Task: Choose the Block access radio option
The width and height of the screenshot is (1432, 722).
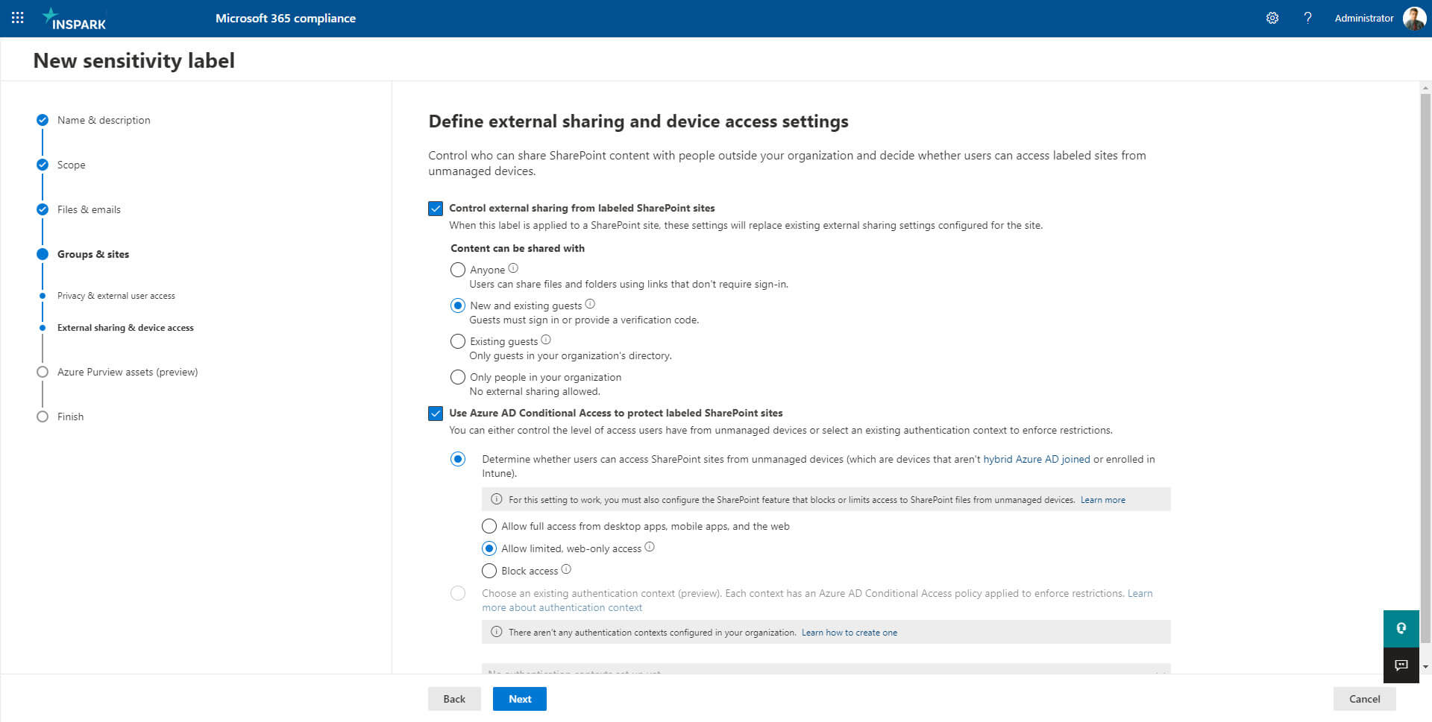Action: click(489, 571)
